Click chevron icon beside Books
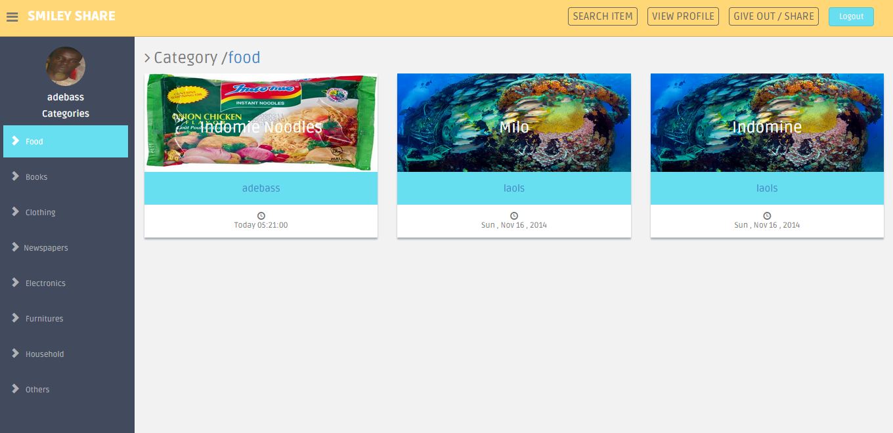The height and width of the screenshot is (433, 893). pos(16,176)
